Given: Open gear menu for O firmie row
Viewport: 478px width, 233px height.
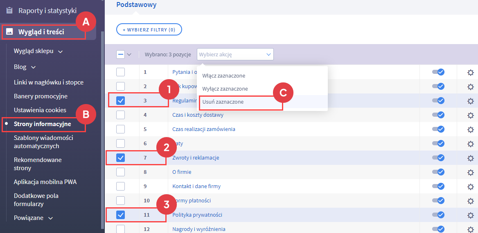Looking at the screenshot, I should tap(471, 172).
